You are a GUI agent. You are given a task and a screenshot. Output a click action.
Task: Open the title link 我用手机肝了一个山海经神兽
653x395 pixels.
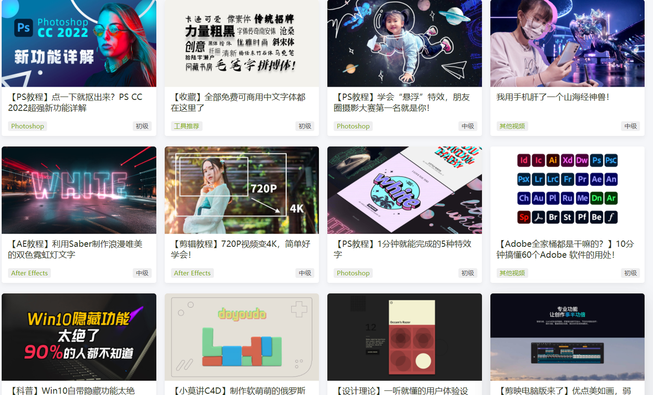pos(553,97)
